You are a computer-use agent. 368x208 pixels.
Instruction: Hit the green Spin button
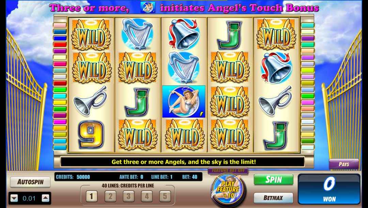click(273, 180)
